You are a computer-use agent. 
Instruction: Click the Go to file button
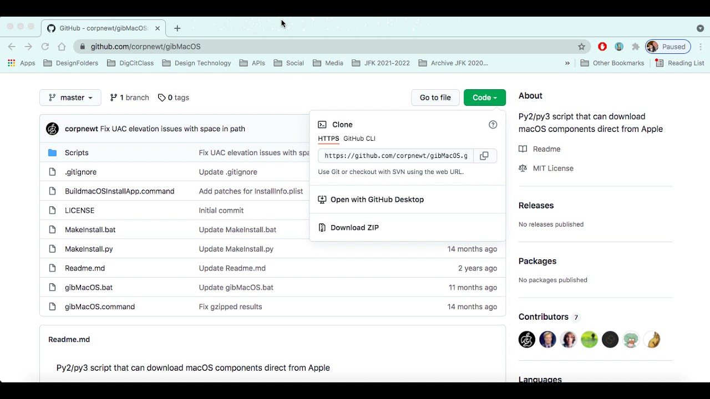coord(435,98)
